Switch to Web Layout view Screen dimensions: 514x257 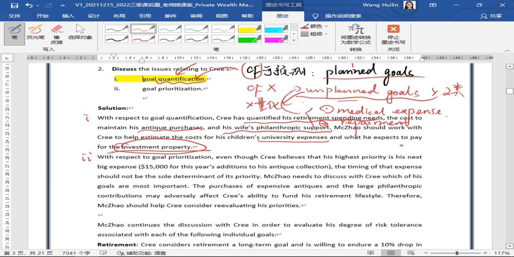click(x=411, y=253)
